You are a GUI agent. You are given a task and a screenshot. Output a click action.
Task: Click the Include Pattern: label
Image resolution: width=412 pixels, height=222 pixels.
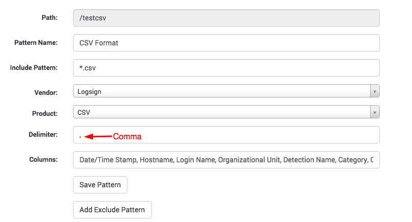tap(34, 68)
